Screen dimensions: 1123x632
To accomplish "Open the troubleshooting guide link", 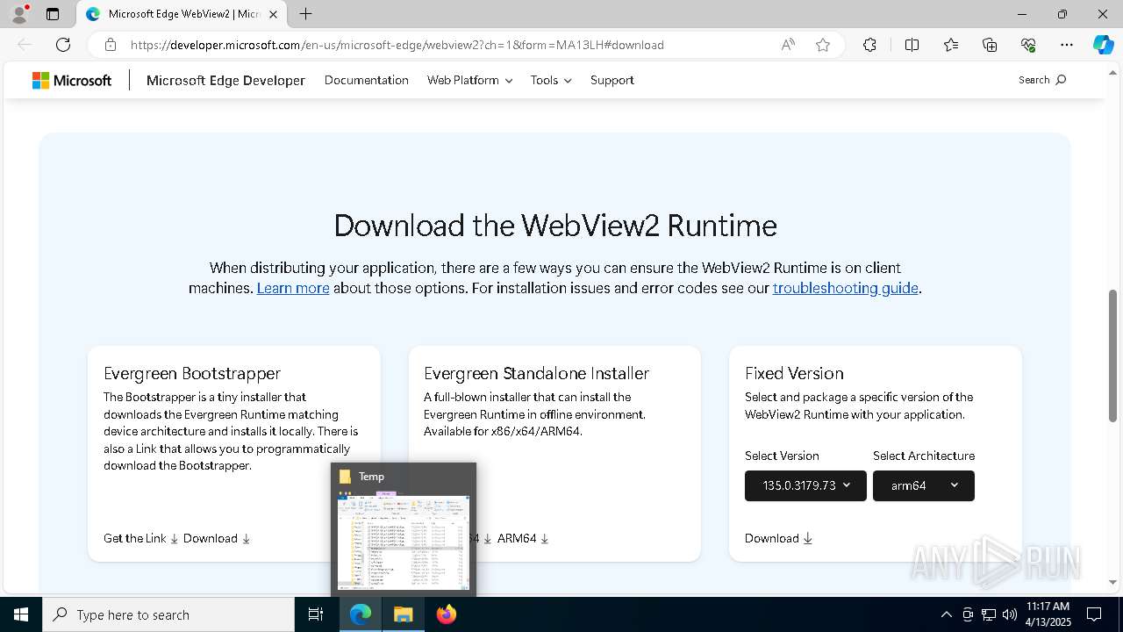I will point(845,288).
